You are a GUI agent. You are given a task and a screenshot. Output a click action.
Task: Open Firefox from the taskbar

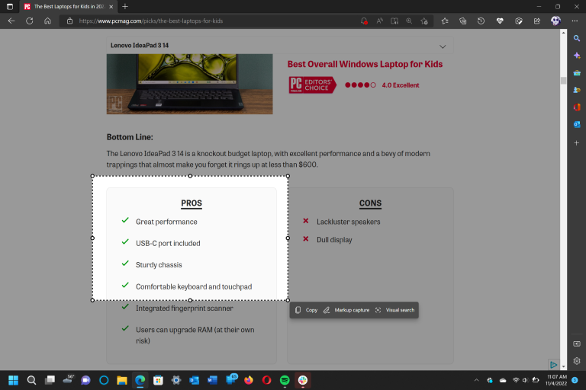tap(249, 380)
